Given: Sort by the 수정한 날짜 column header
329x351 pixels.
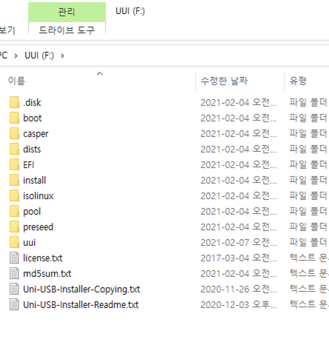Looking at the screenshot, I should coord(224,81).
